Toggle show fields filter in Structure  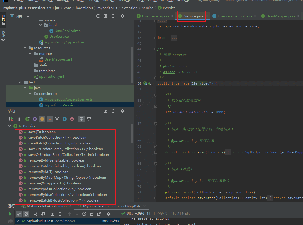tap(42, 119)
